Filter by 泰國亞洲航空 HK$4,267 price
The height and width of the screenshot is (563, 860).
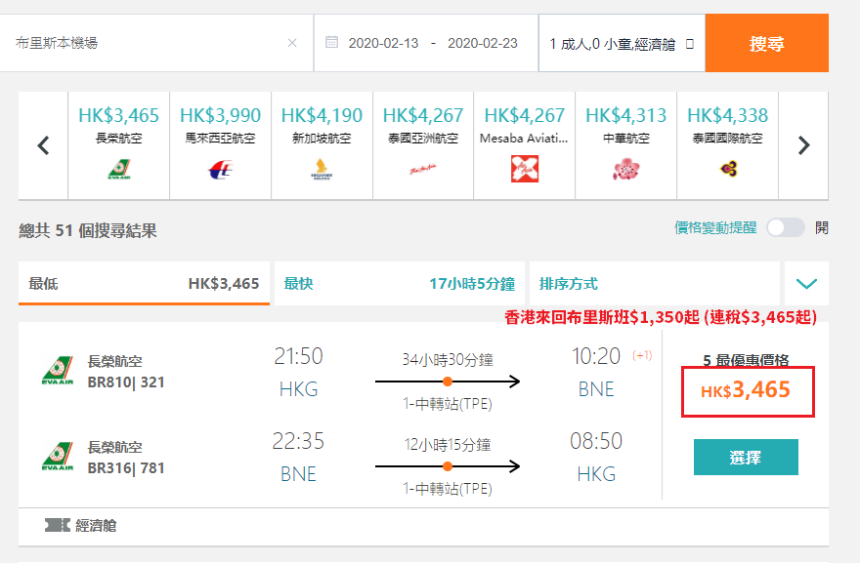pyautogui.click(x=423, y=145)
